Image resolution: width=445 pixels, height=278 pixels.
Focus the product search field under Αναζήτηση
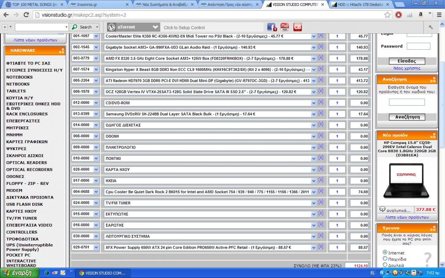pos(407,102)
